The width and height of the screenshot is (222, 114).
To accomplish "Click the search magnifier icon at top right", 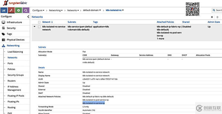I will tap(214, 10).
